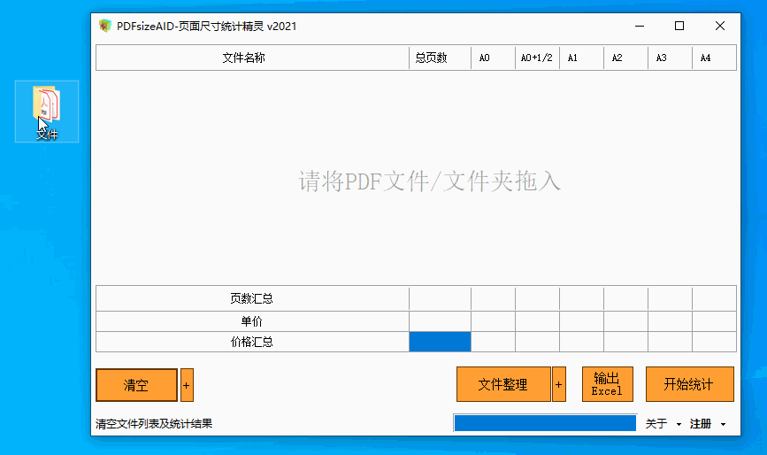
Task: Click the 页数汇总 row label
Action: pyautogui.click(x=252, y=298)
